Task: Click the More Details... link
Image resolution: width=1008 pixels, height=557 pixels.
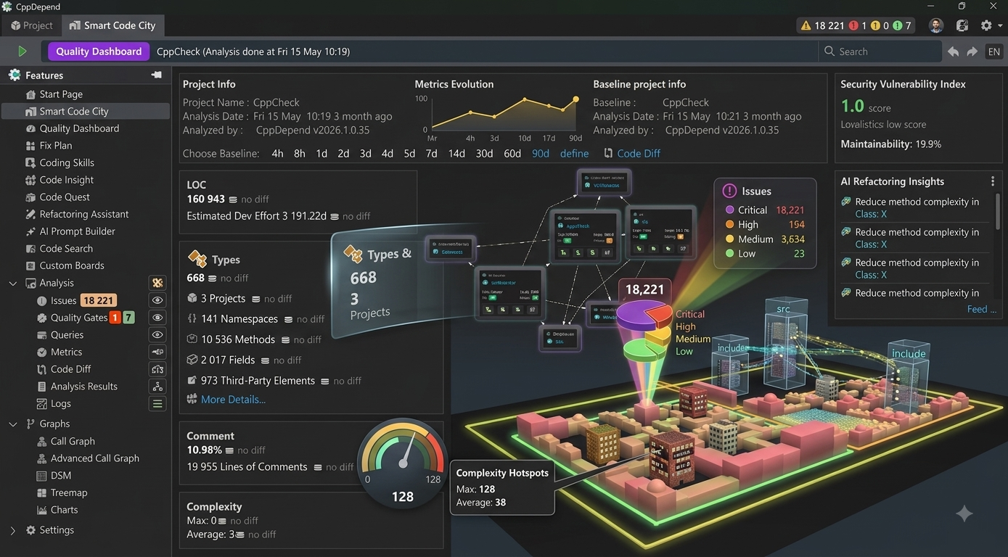Action: pyautogui.click(x=233, y=399)
